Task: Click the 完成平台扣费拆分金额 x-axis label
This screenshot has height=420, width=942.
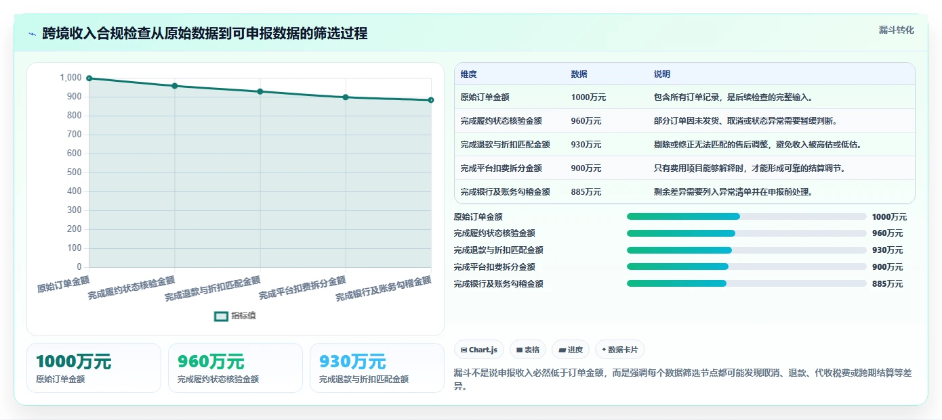Action: [302, 288]
